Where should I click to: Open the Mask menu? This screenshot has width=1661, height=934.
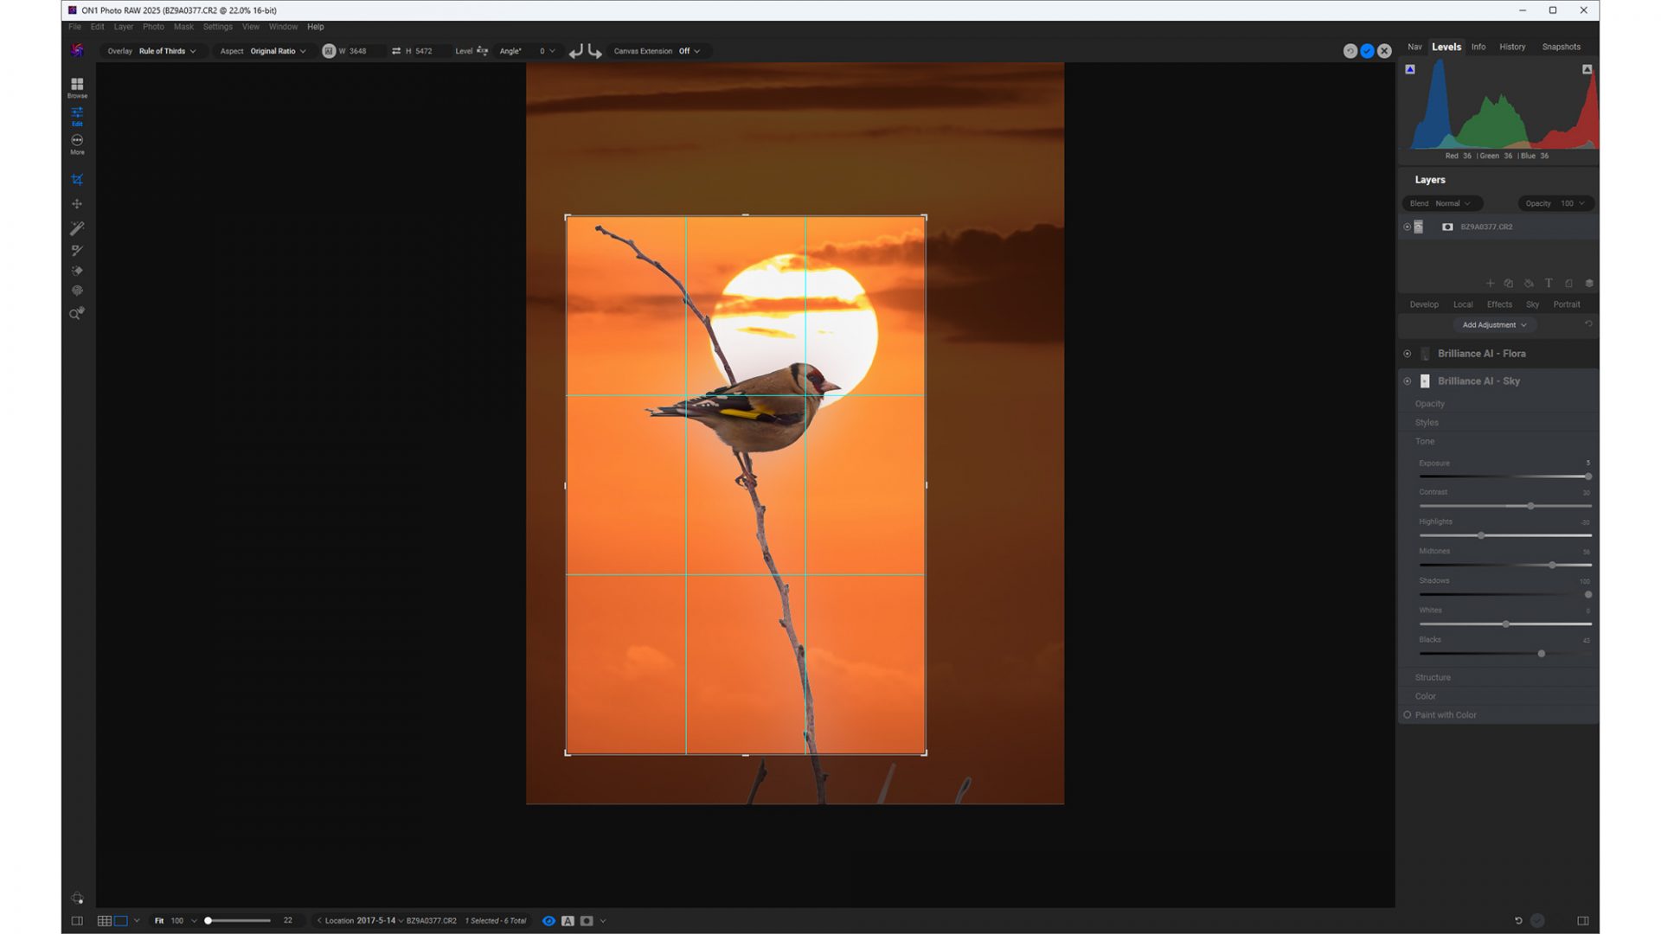(x=183, y=27)
